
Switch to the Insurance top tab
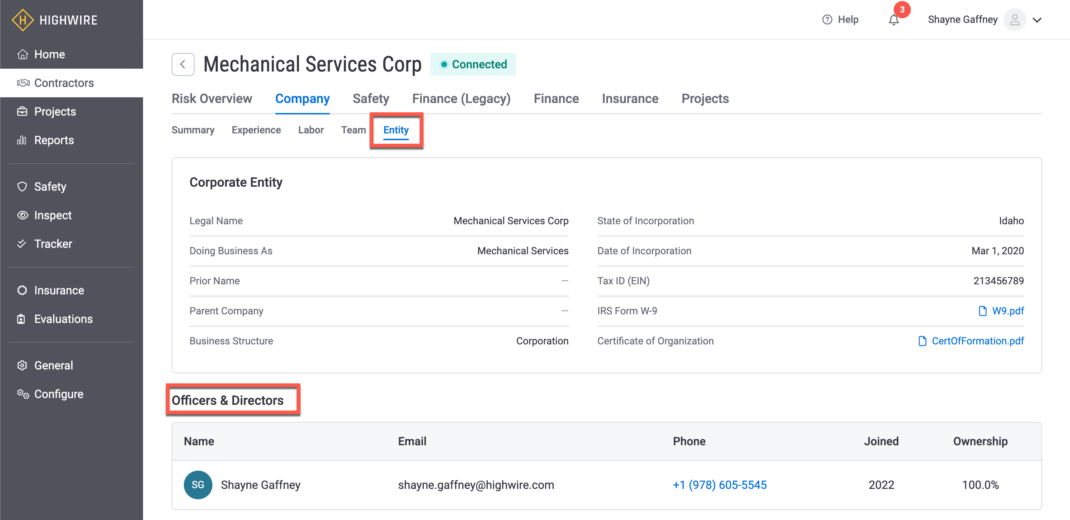click(x=630, y=99)
